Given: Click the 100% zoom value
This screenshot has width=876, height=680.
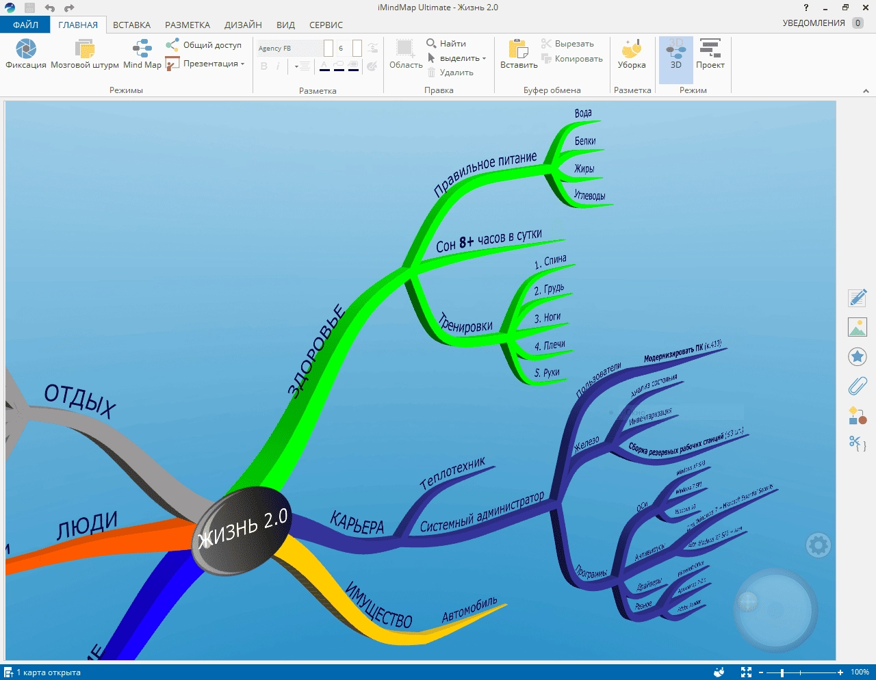Looking at the screenshot, I should 860,672.
